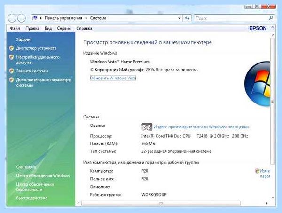The height and width of the screenshot is (213, 282).
Task: Open the Вид menu
Action: (x=48, y=28)
